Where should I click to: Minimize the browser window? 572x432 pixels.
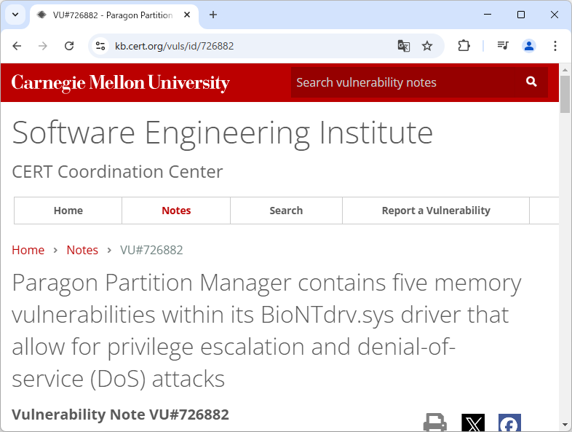(488, 15)
